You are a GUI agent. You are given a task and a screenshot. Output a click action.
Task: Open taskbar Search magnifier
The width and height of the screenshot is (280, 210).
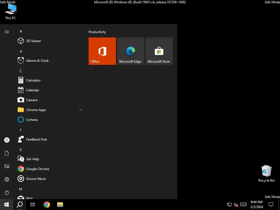coord(20,205)
